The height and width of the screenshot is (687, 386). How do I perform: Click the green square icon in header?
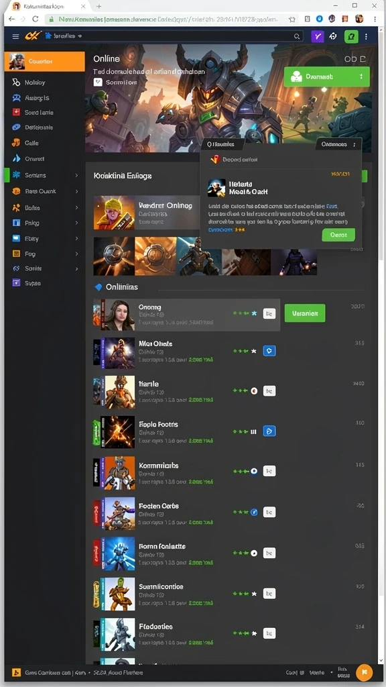[x=351, y=36]
